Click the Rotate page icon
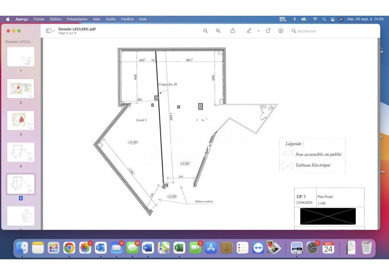This screenshot has width=389, height=275. coord(268,31)
